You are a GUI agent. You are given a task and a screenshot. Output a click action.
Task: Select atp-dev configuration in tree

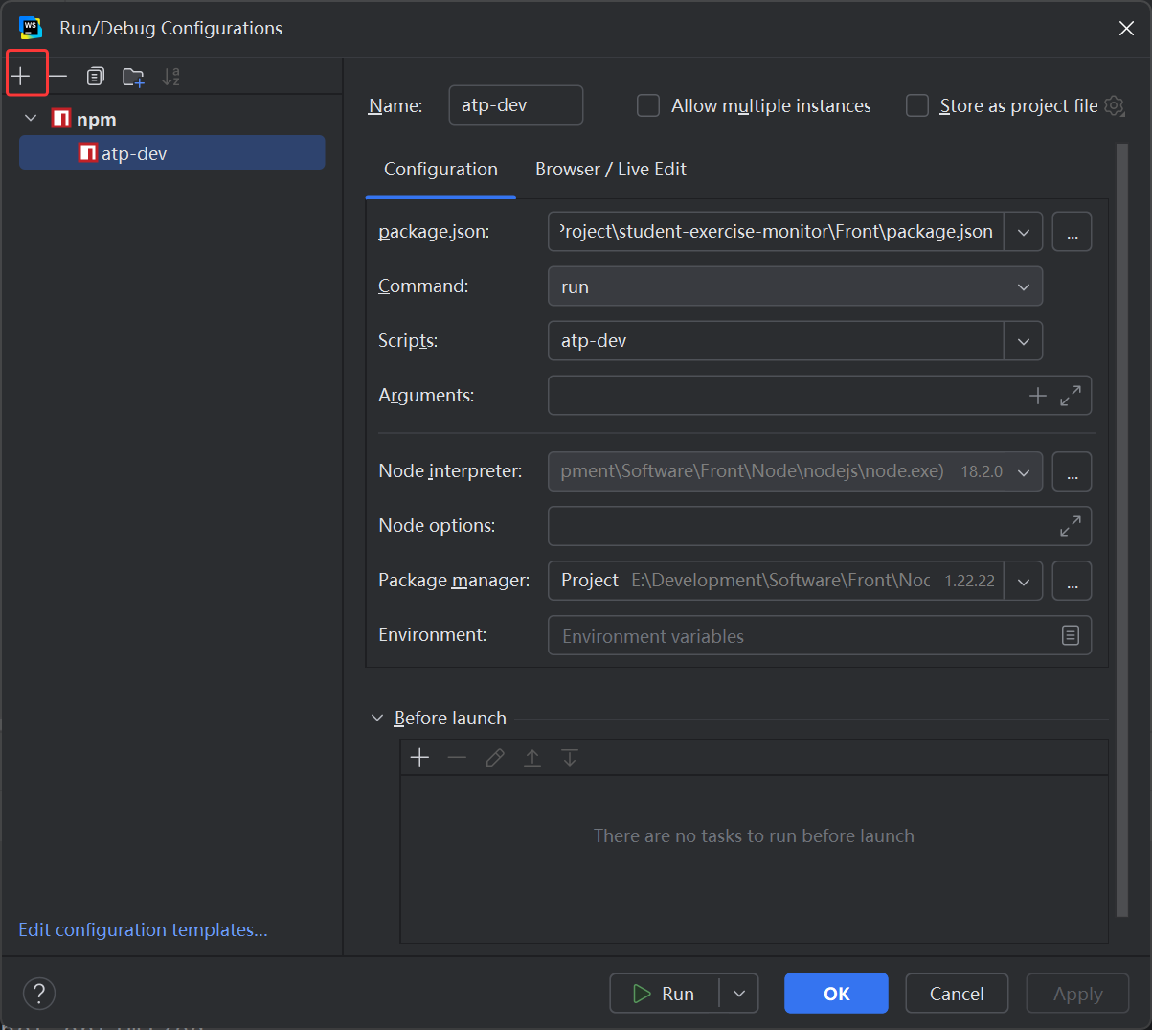pos(172,153)
